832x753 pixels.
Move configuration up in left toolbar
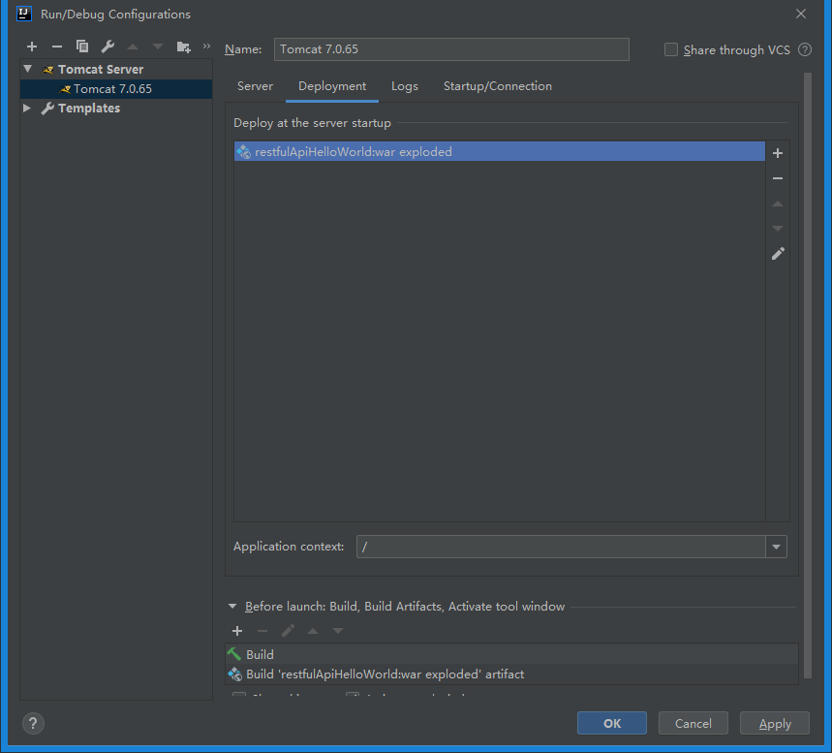tap(133, 47)
